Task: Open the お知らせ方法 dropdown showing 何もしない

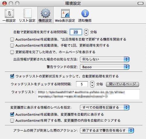Action: coord(105,59)
